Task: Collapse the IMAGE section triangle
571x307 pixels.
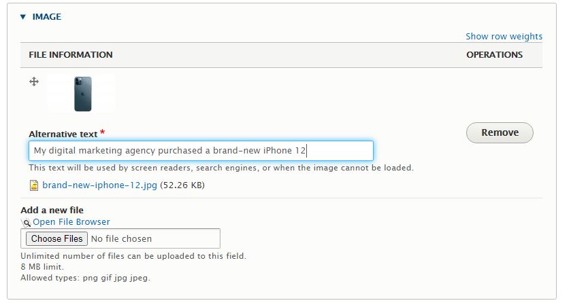Action: click(x=23, y=17)
